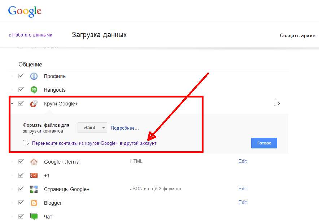Image resolution: width=319 pixels, height=221 pixels.
Task: Click the Общение section header
Action: tap(30, 65)
